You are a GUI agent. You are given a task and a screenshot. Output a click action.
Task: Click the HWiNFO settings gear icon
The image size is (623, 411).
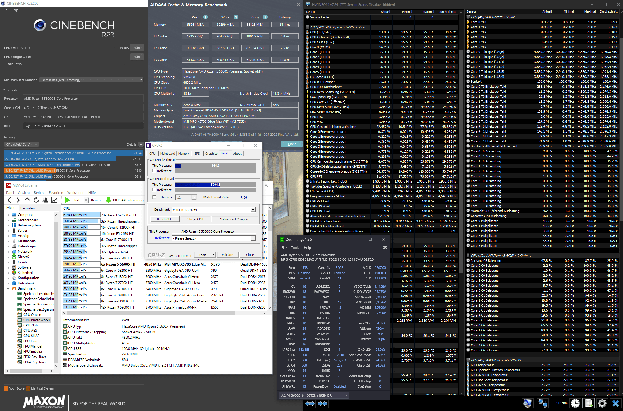(602, 403)
